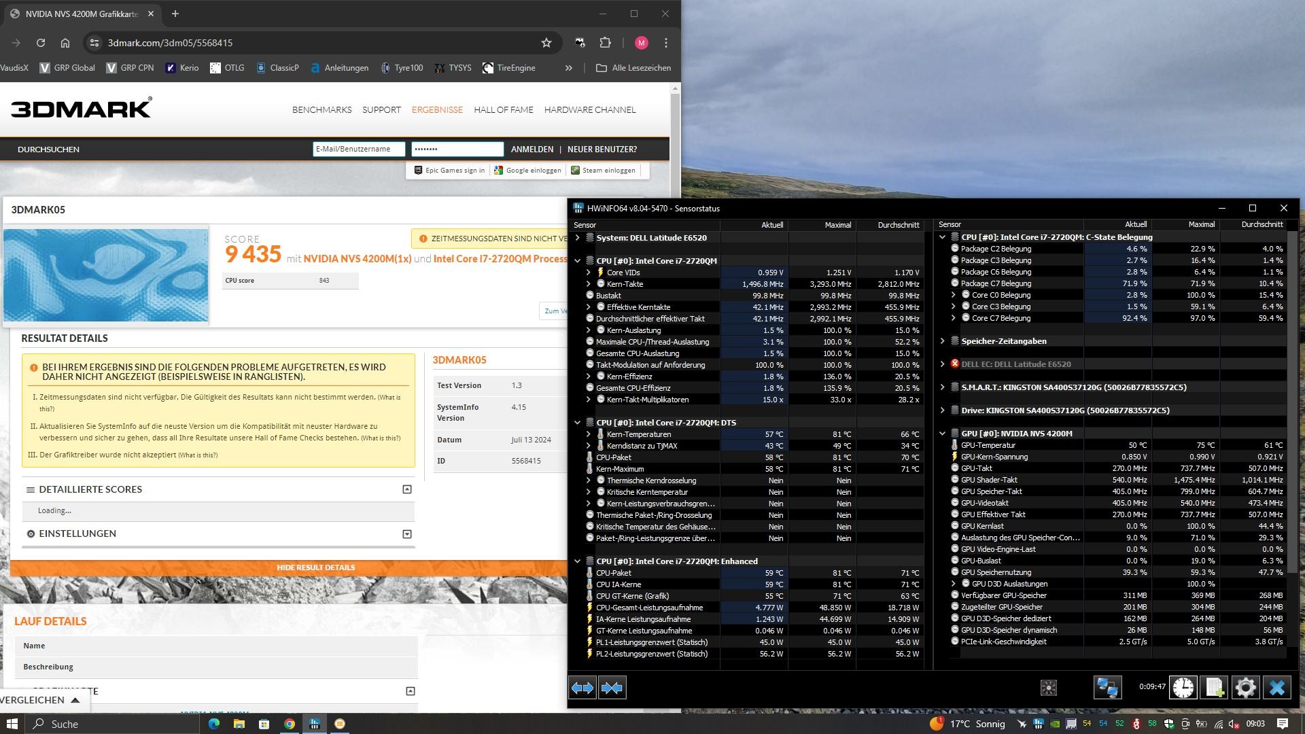
Task: Click the media control icon in Chrome toolbar
Action: [580, 43]
